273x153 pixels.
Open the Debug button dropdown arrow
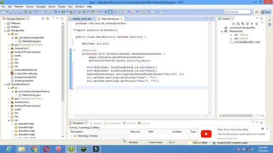click(x=59, y=12)
